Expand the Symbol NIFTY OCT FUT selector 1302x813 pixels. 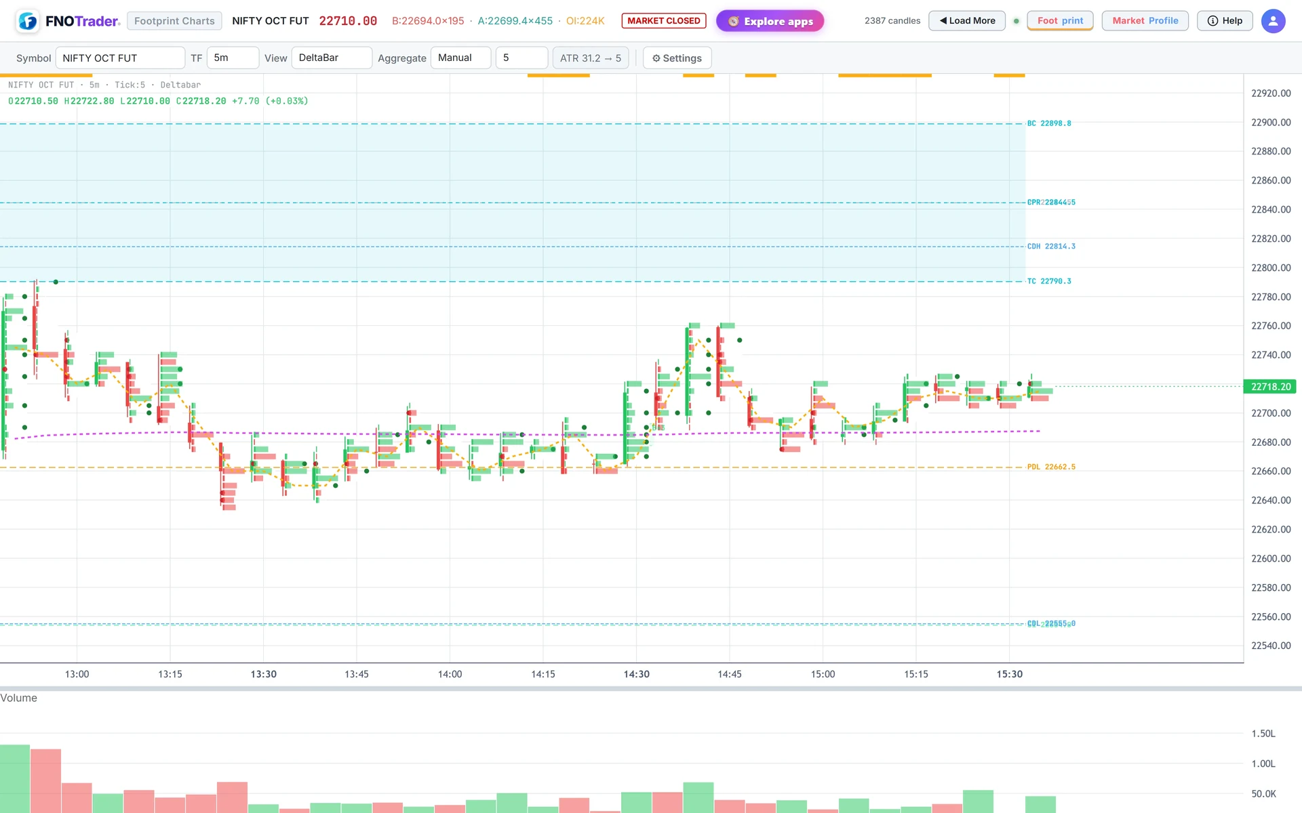[120, 58]
